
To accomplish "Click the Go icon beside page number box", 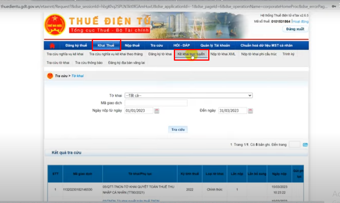I will 305,145.
